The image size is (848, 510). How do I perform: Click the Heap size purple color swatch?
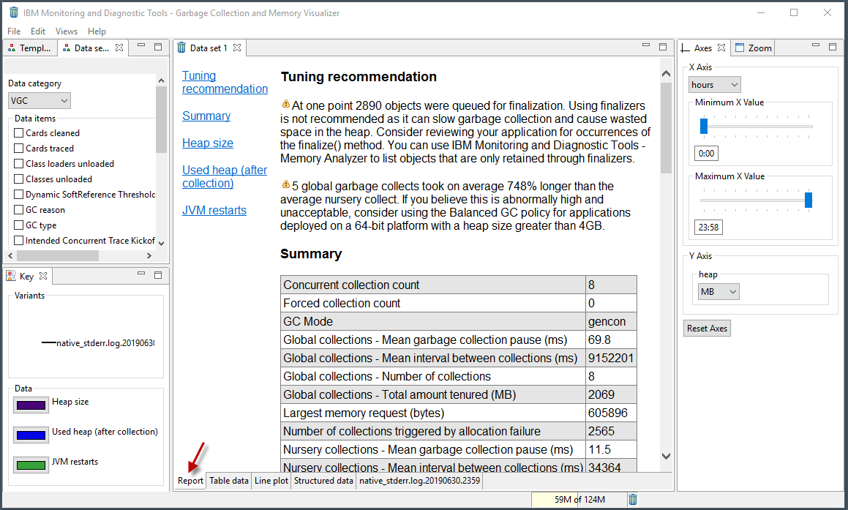point(31,405)
